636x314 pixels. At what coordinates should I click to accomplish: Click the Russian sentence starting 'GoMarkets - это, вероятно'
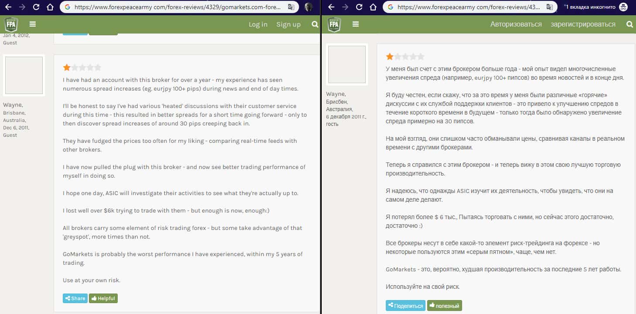(503, 269)
